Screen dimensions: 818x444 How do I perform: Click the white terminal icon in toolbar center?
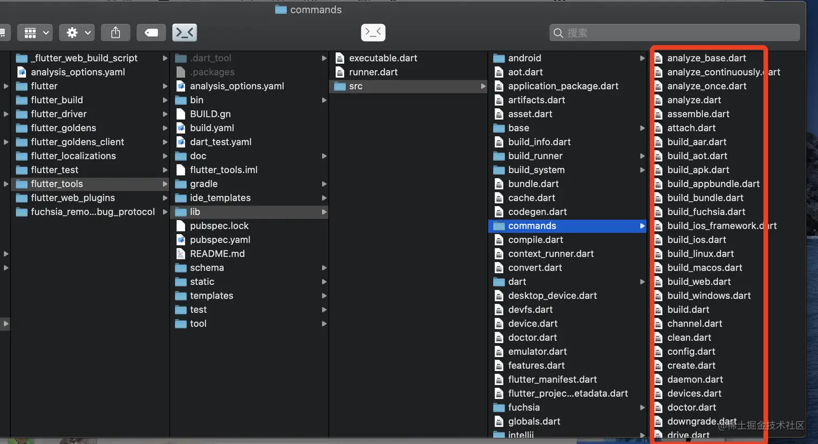point(373,32)
